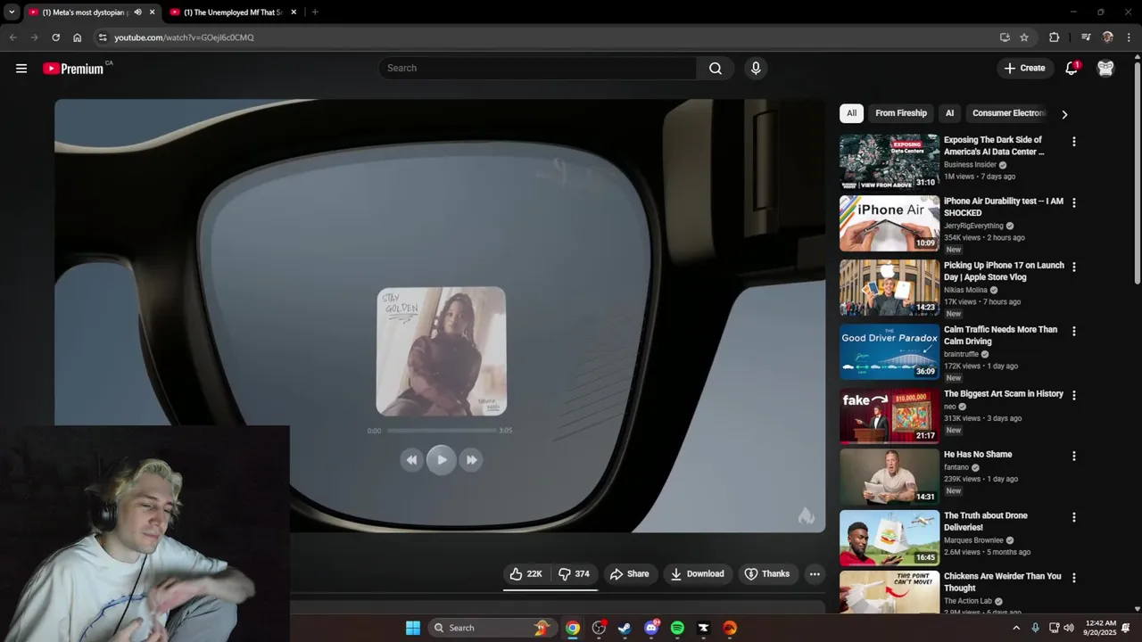Open options for Truth about Drone Deliveries
1142x642 pixels.
coord(1073,518)
